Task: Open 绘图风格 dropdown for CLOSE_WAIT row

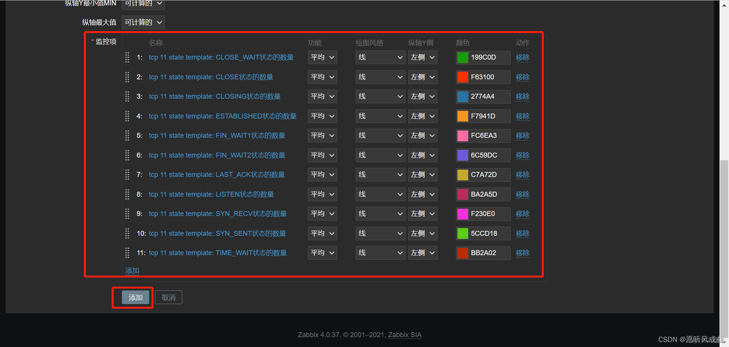Action: click(380, 57)
